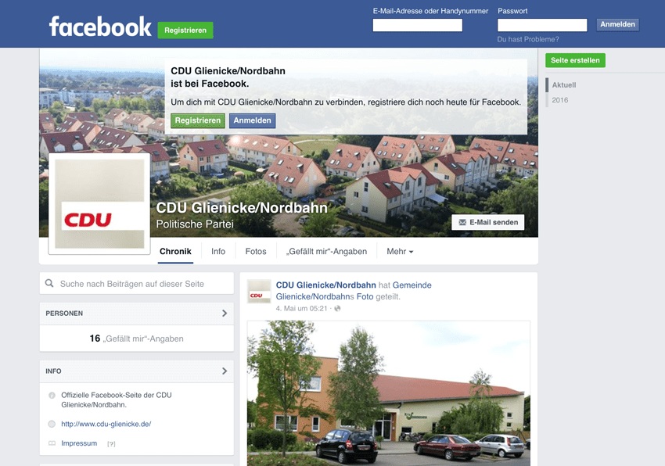Click the search magnifier icon in the page search
The image size is (665, 466).
(49, 283)
